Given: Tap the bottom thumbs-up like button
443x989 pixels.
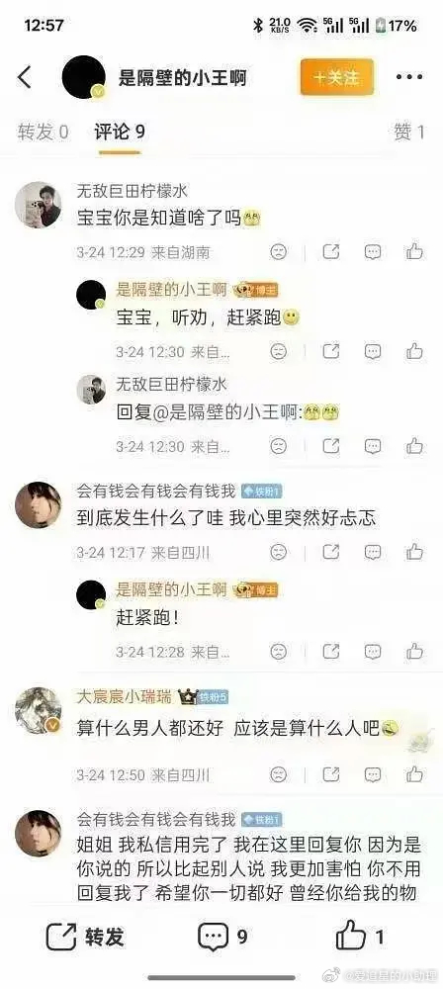Looking at the screenshot, I should pyautogui.click(x=360, y=936).
